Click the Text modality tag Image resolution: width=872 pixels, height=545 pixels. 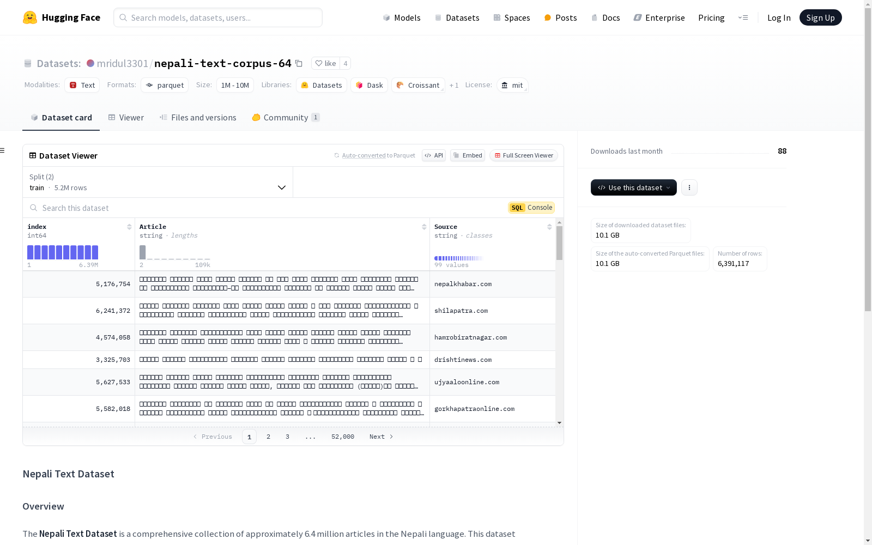tap(82, 85)
